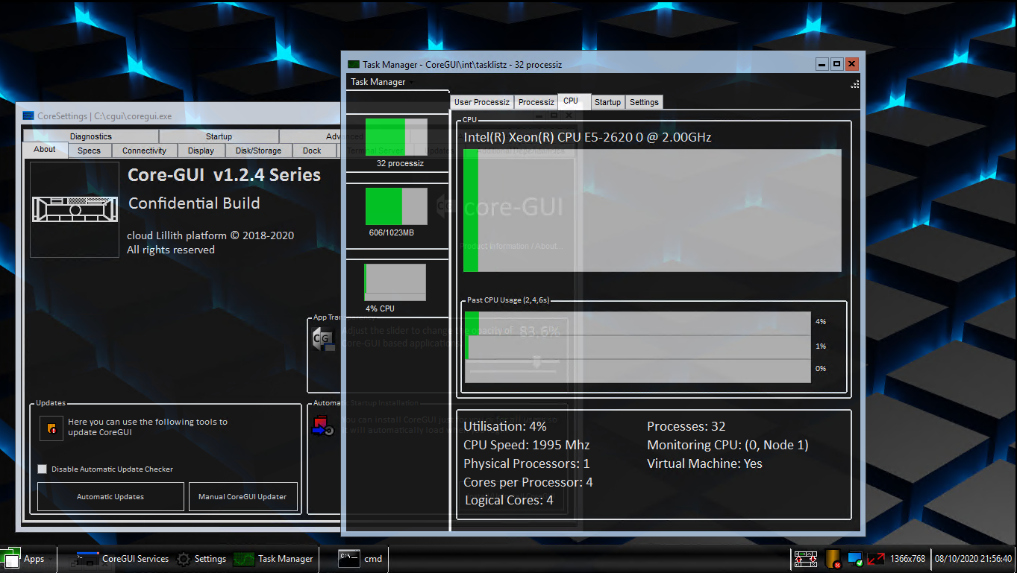Select the About tab in CoreSettings
The height and width of the screenshot is (573, 1017).
tap(45, 150)
